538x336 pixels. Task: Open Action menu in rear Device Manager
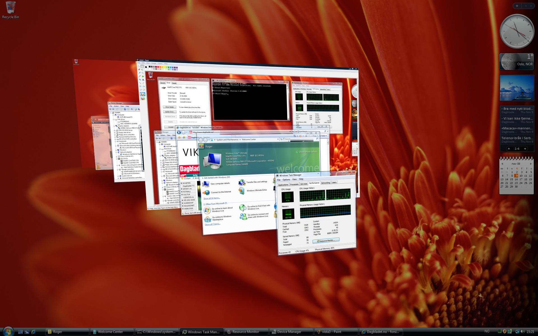point(116,106)
